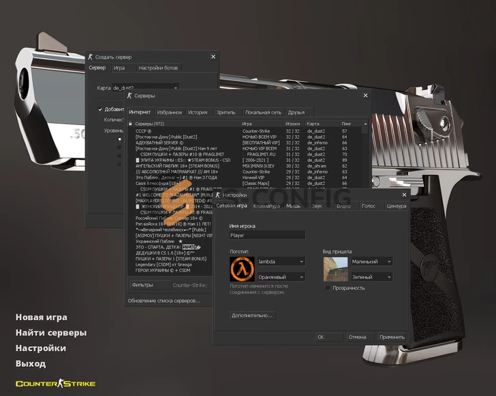
Task: Close the Создать сервер window
Action: pyautogui.click(x=213, y=57)
